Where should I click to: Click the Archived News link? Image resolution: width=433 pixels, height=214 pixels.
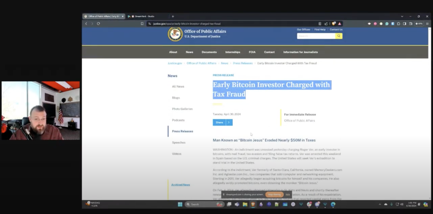point(181,185)
